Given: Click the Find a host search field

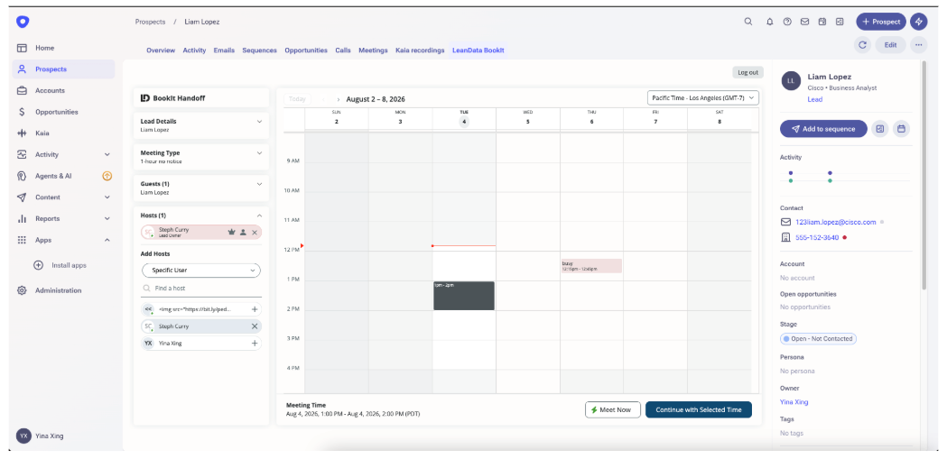Looking at the screenshot, I should (201, 289).
